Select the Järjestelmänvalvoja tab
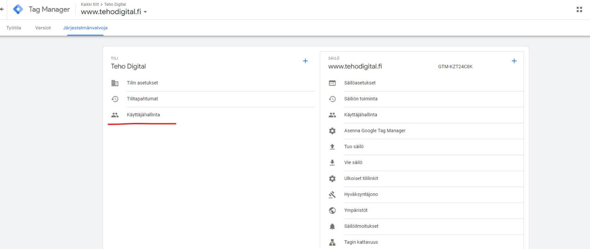Image resolution: width=590 pixels, height=249 pixels. click(x=85, y=28)
